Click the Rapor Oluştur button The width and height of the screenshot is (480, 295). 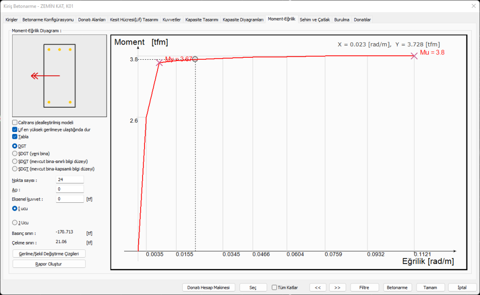[x=49, y=264]
